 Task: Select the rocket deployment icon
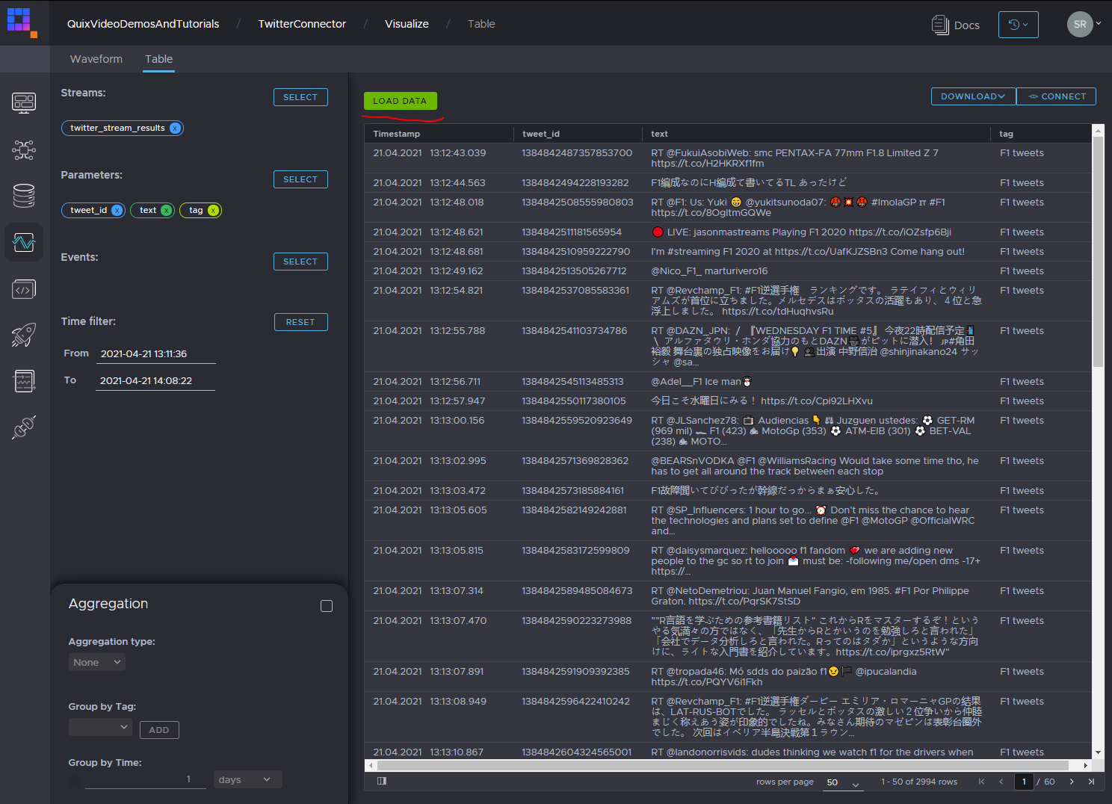(24, 335)
